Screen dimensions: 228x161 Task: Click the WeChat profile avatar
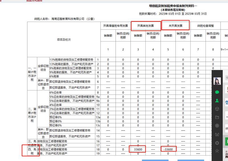tap(217, 81)
